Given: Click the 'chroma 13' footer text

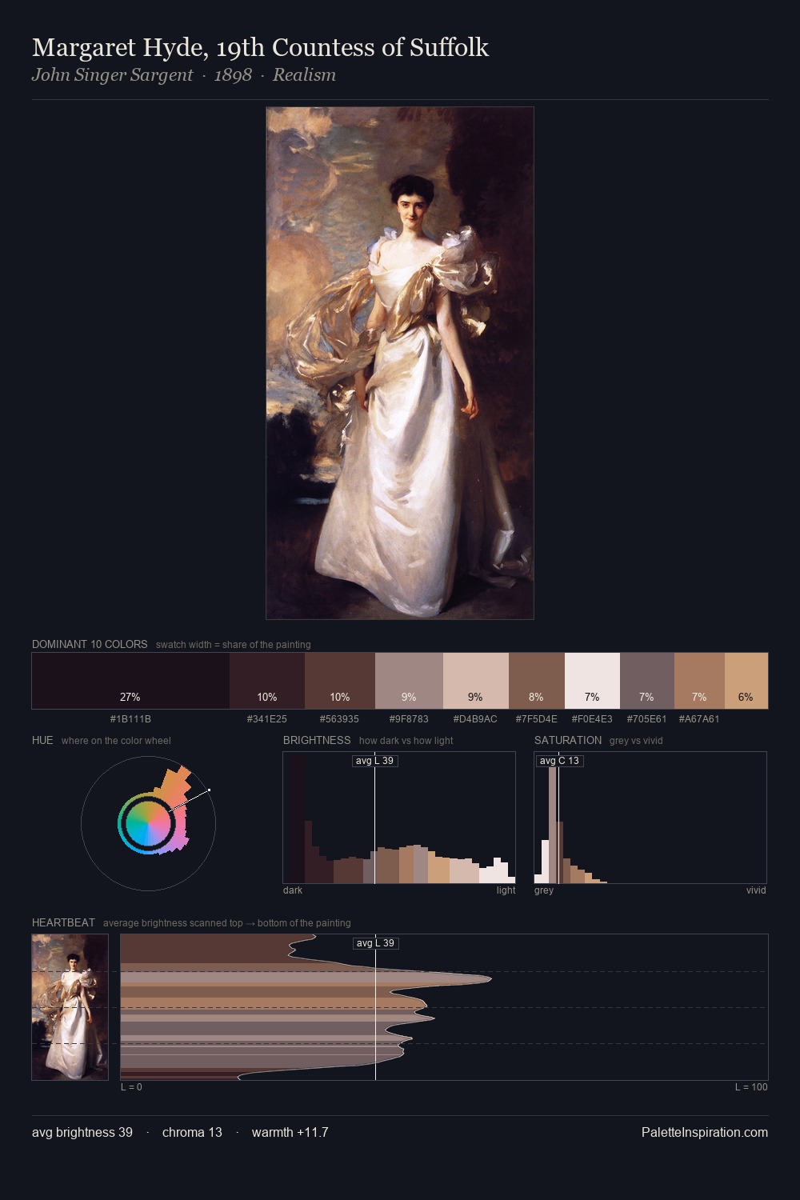Looking at the screenshot, I should (192, 1132).
